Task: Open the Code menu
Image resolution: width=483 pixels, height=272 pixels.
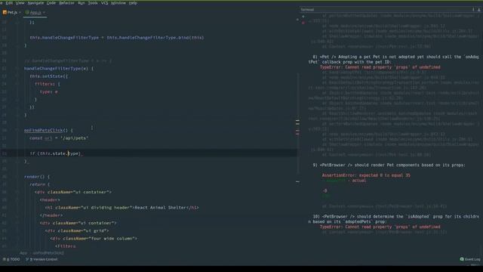Action: [51, 3]
